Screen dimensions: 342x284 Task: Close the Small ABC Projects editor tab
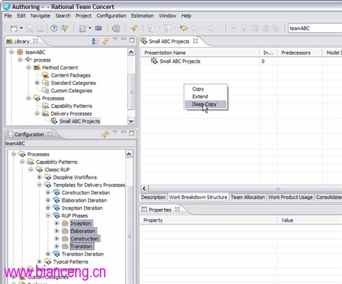coord(196,41)
